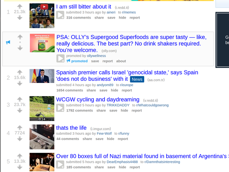Image resolution: width=229 pixels, height=172 pixels.
Task: Downvote the "I am still bitter about it" post
Action: (x=20, y=17)
